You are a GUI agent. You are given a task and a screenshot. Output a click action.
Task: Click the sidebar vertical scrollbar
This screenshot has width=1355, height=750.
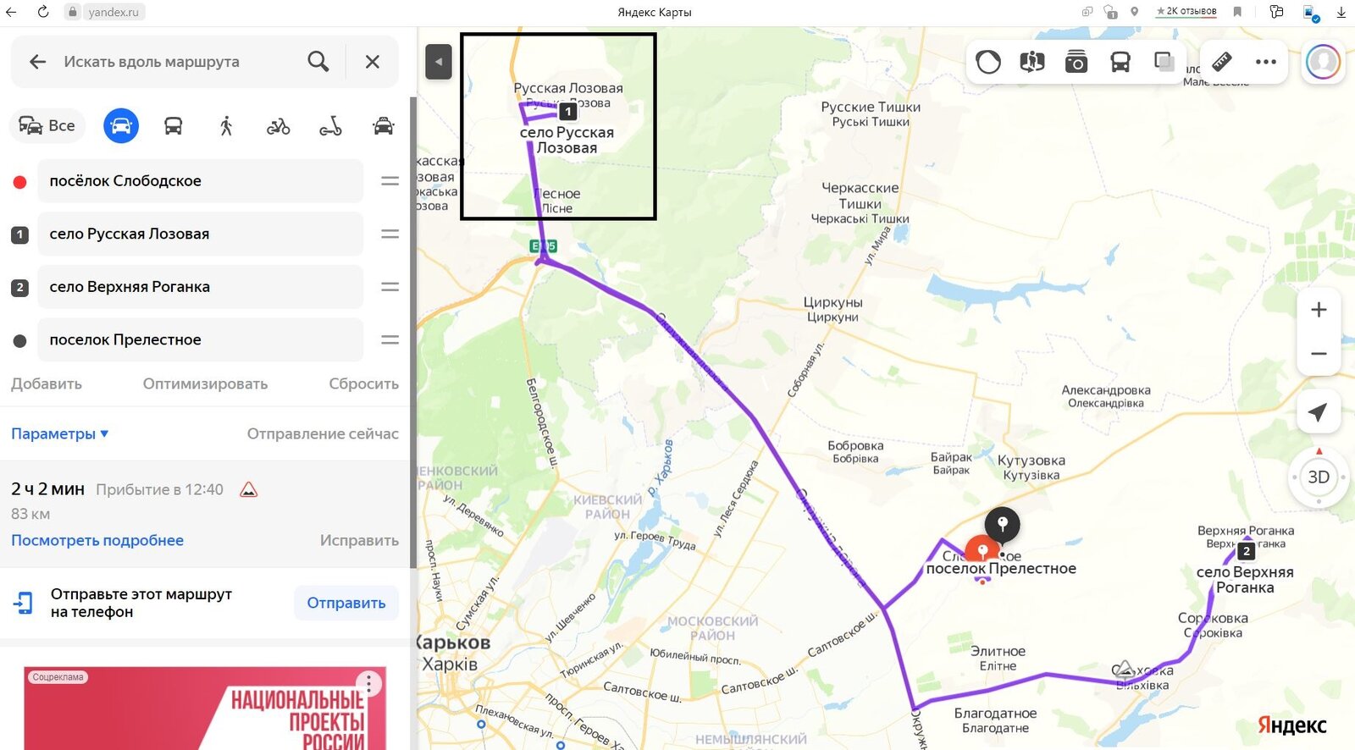pyautogui.click(x=413, y=332)
